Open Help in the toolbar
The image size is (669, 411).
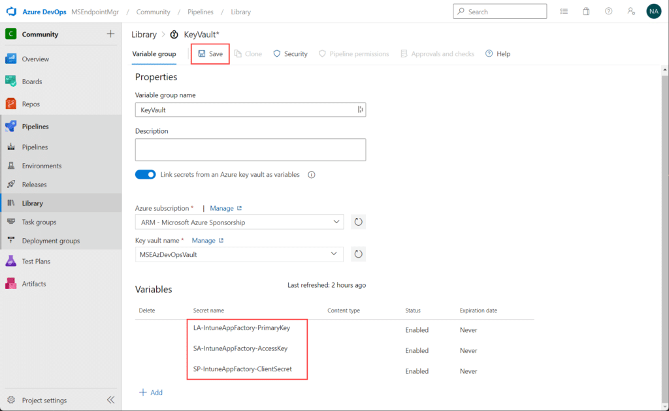[x=497, y=53]
